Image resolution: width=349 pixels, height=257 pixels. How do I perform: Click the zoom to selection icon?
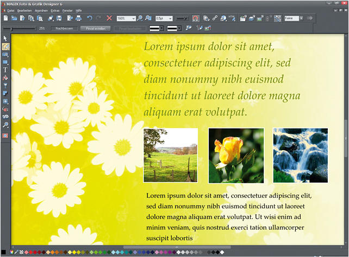pos(148,18)
